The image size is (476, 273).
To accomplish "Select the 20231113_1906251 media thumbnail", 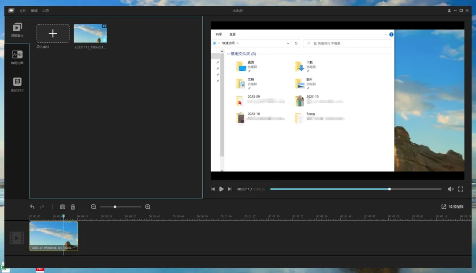I will pyautogui.click(x=90, y=33).
